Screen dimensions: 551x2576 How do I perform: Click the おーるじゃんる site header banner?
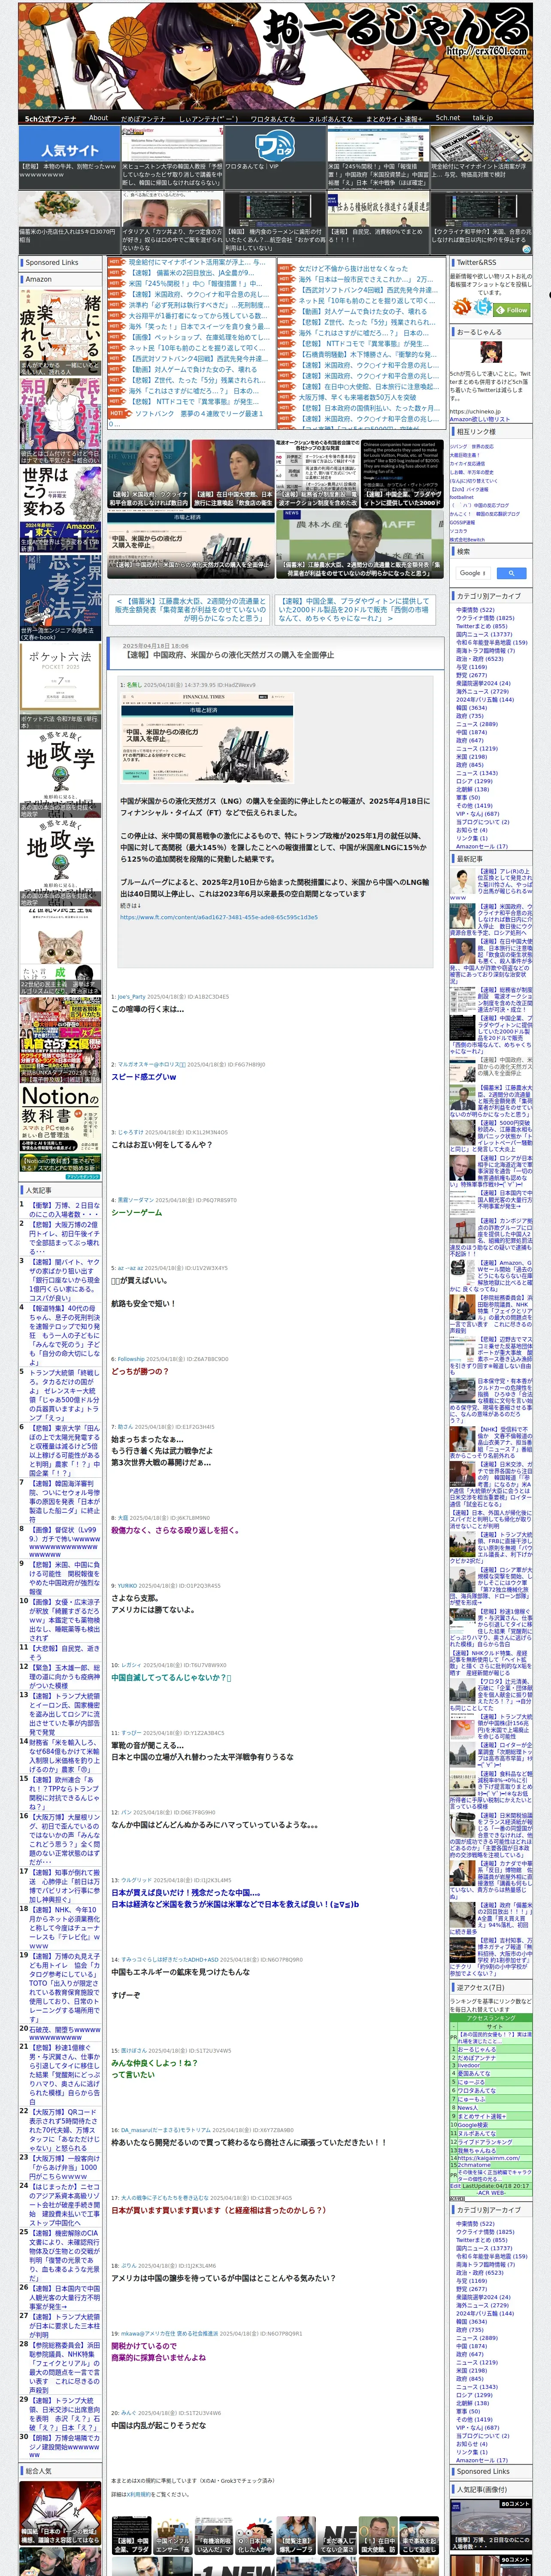pos(275,55)
